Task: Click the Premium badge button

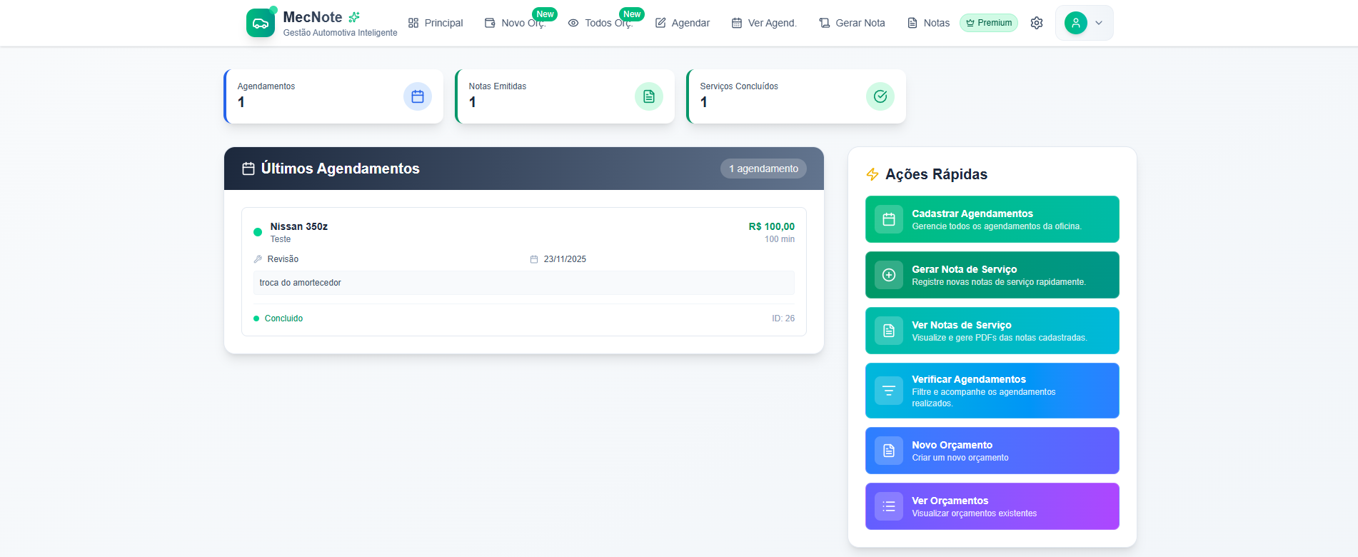Action: 989,23
